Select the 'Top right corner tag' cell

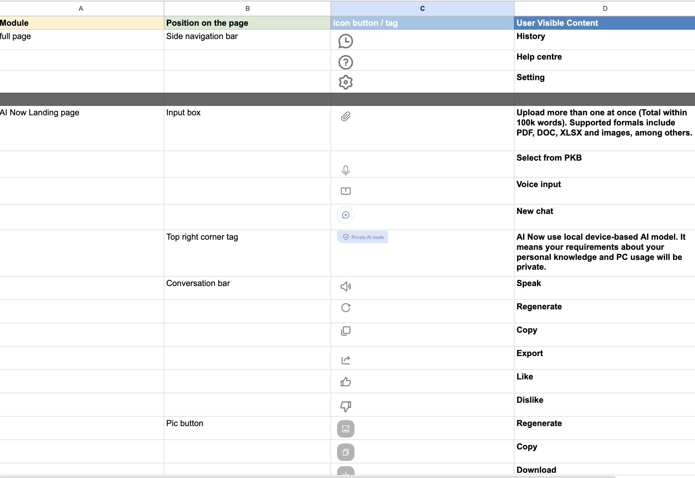247,253
